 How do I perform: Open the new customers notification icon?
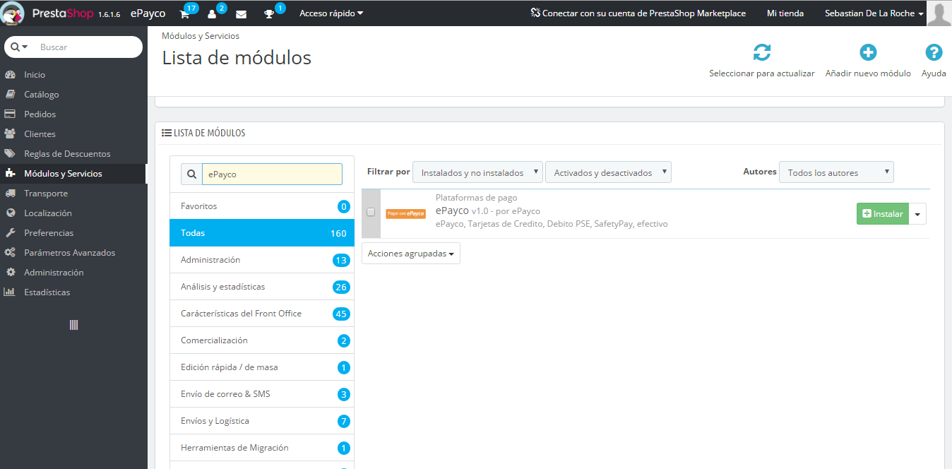point(212,13)
